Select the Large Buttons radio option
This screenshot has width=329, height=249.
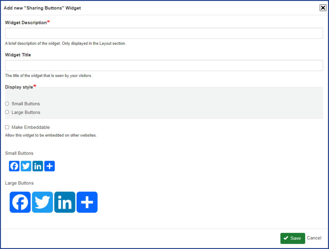pos(7,112)
